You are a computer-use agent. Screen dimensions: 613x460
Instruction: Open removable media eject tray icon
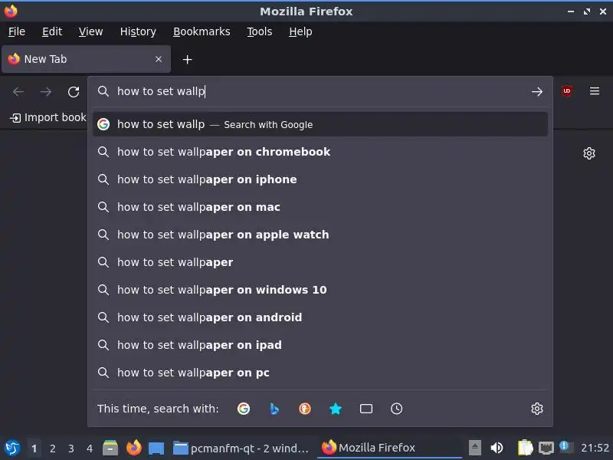pos(474,448)
